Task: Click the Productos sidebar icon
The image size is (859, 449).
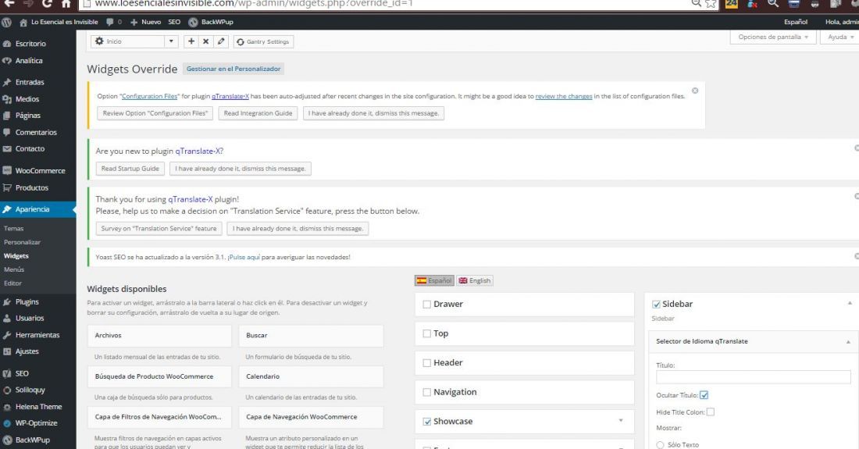Action: [7, 188]
